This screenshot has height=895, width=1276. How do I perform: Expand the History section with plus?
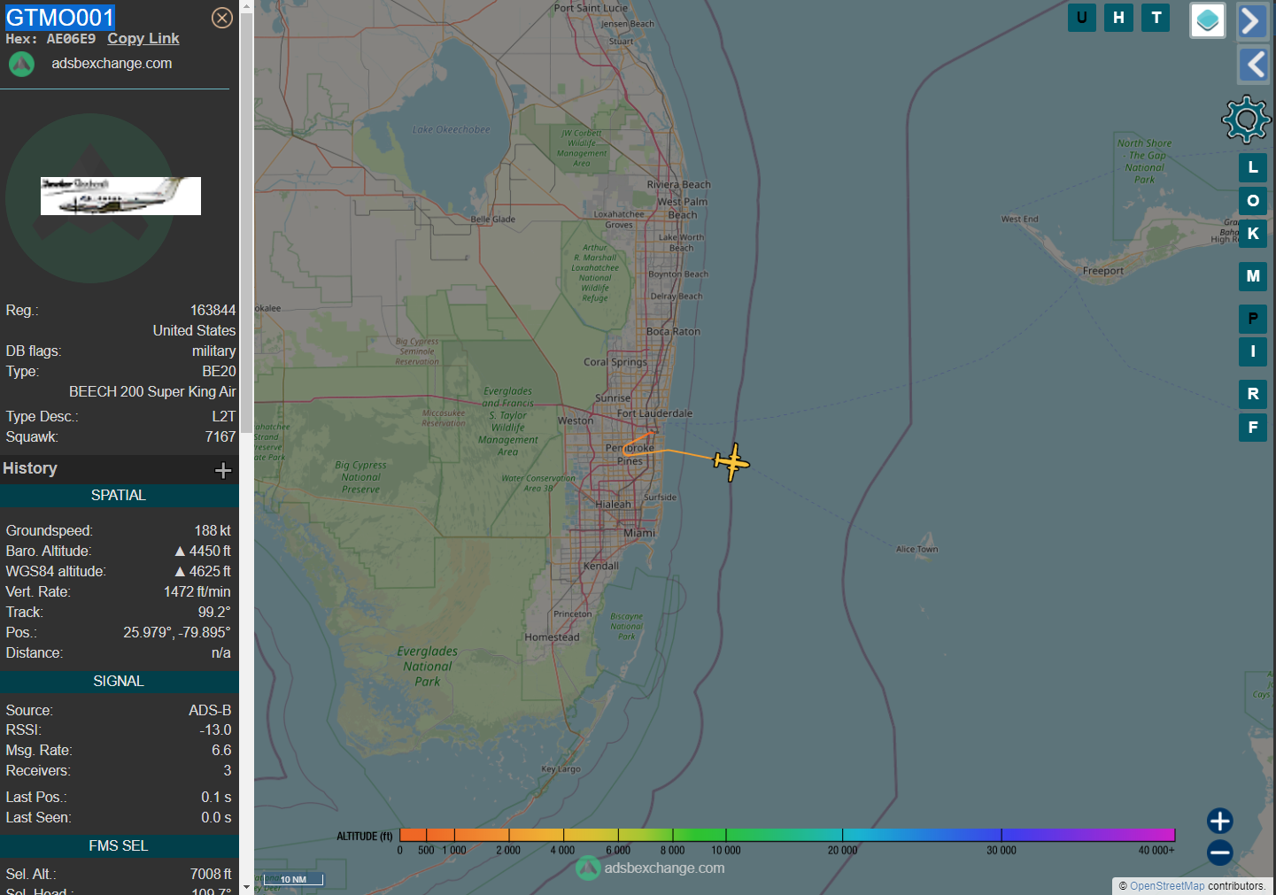coord(223,470)
